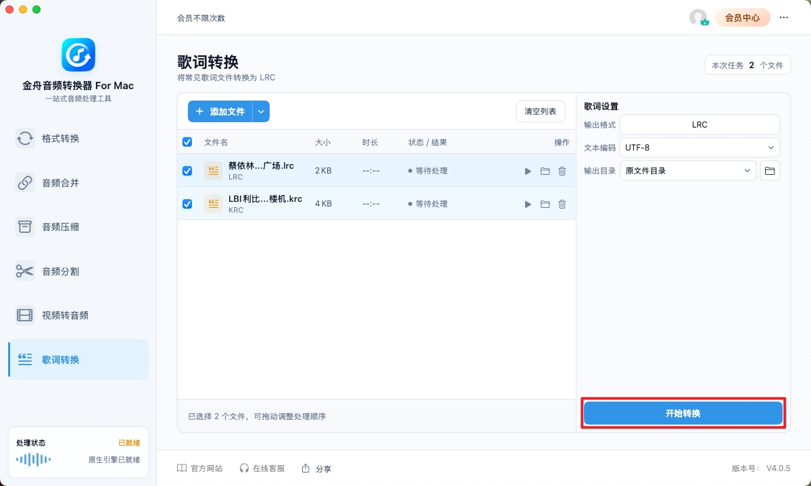Click the 文件名 column header
811x486 pixels.
216,142
